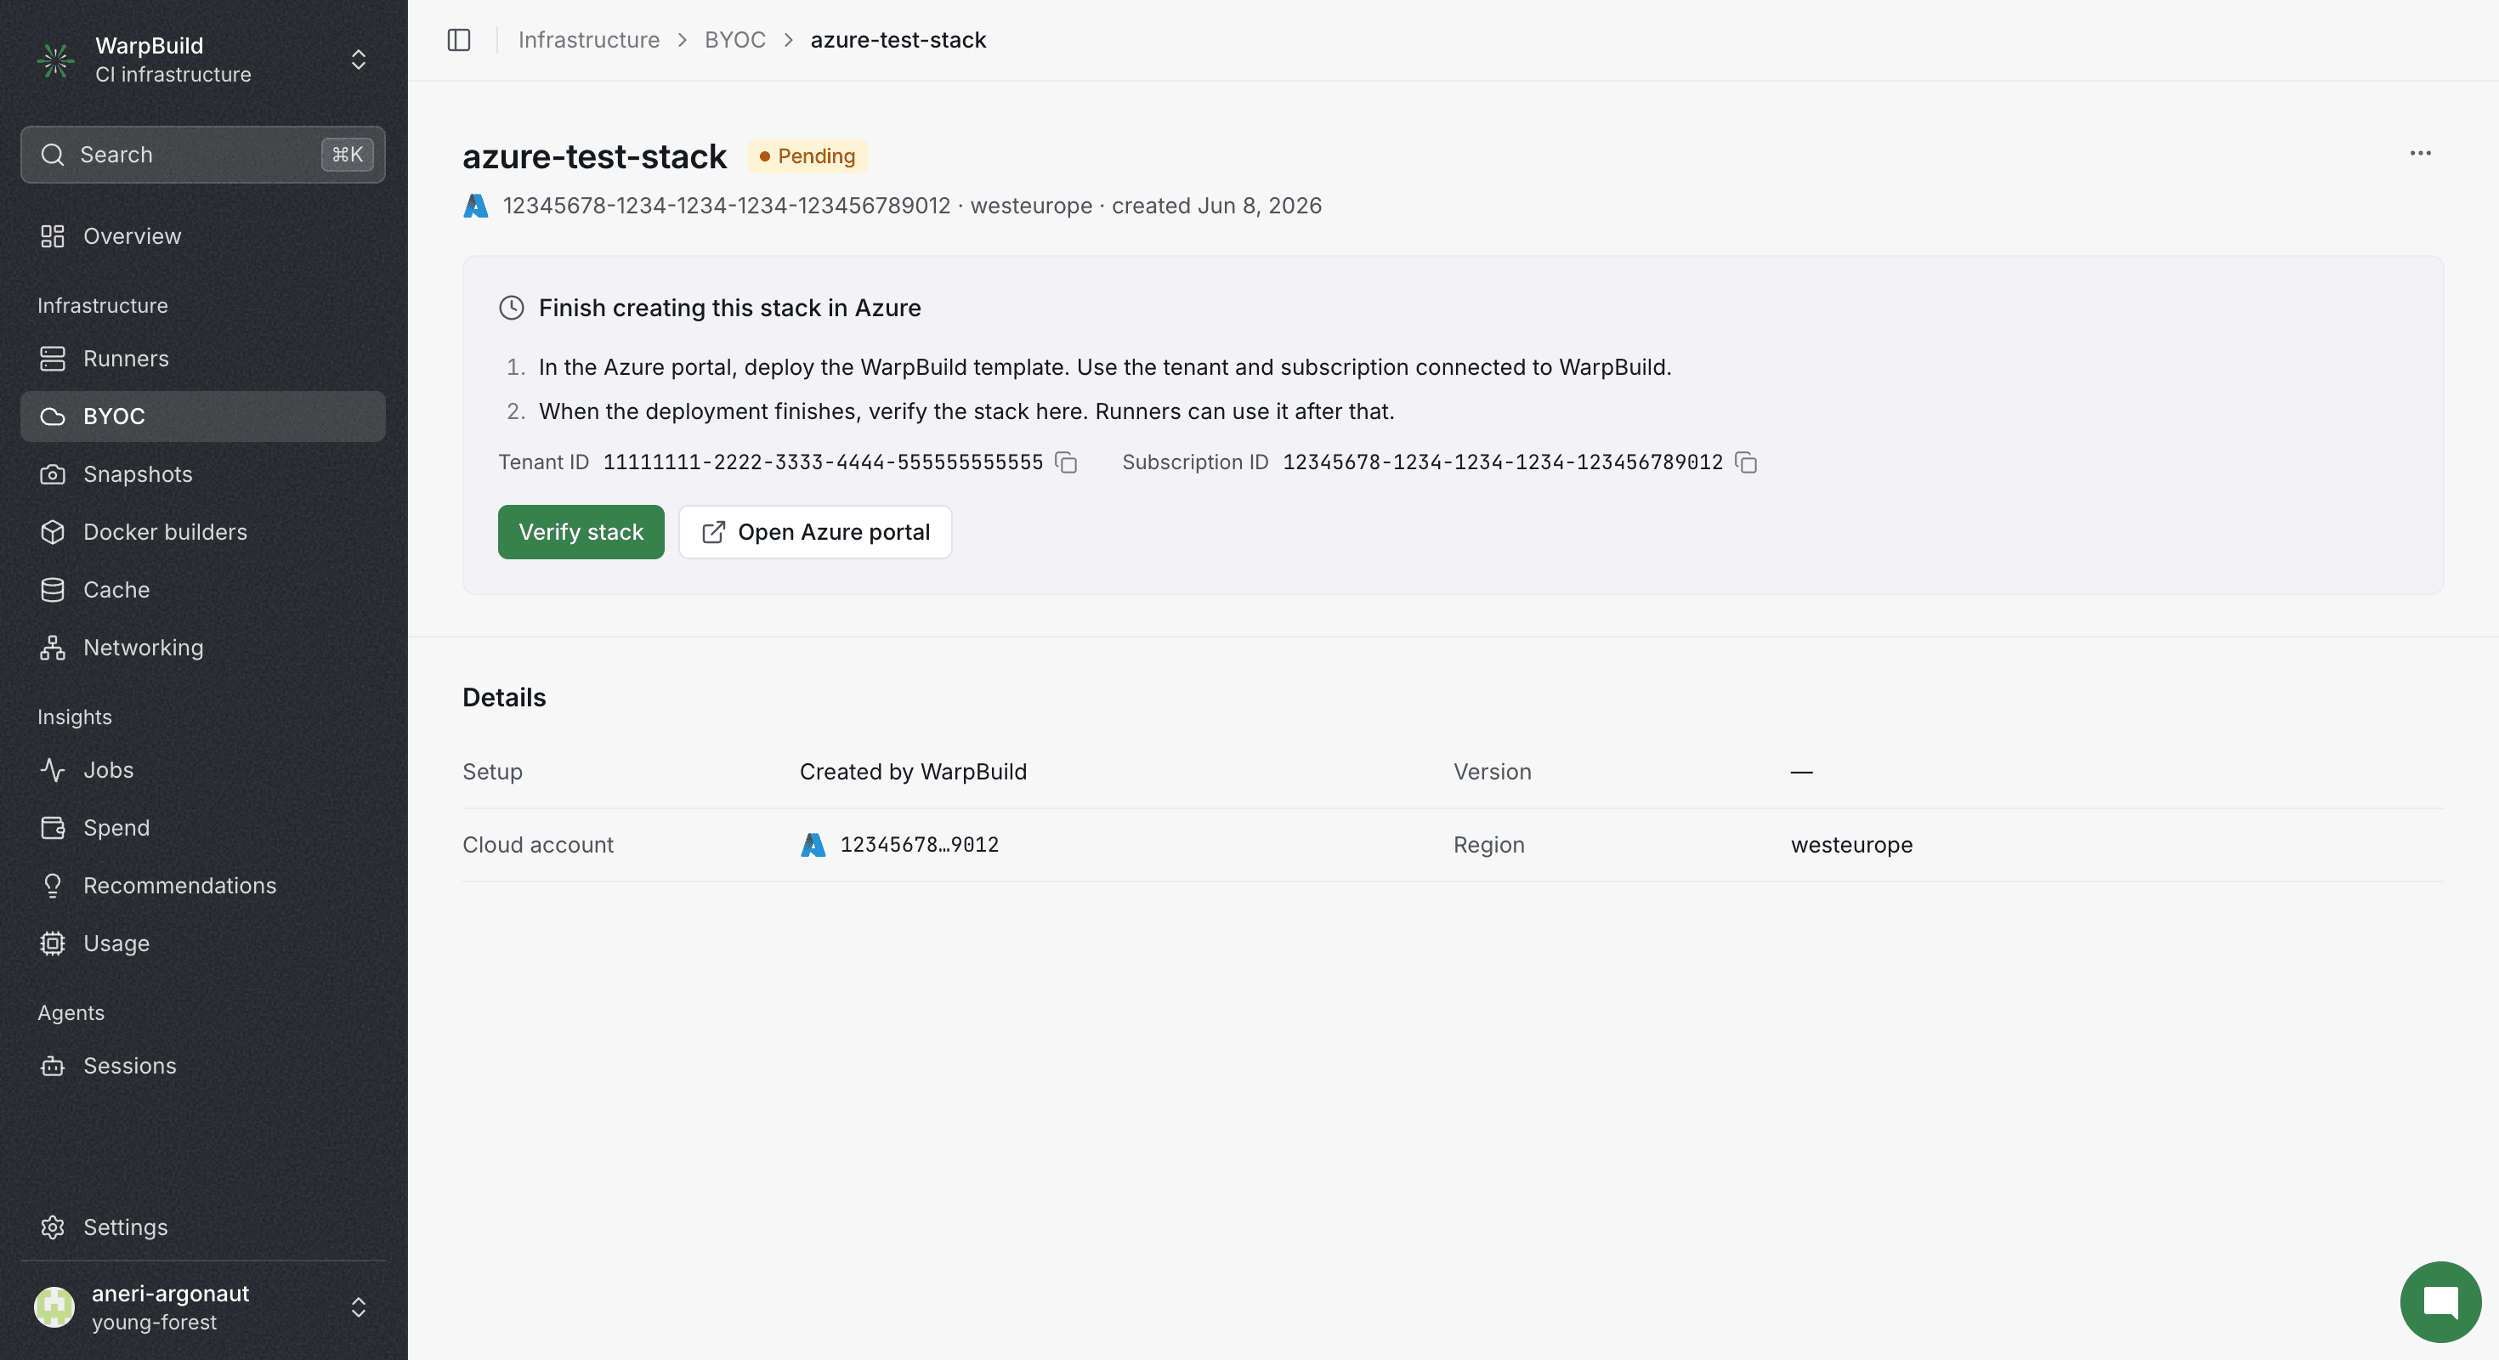Expand the aneri-argonaut account menu
Viewport: 2499px width, 1360px height.
pyautogui.click(x=358, y=1307)
